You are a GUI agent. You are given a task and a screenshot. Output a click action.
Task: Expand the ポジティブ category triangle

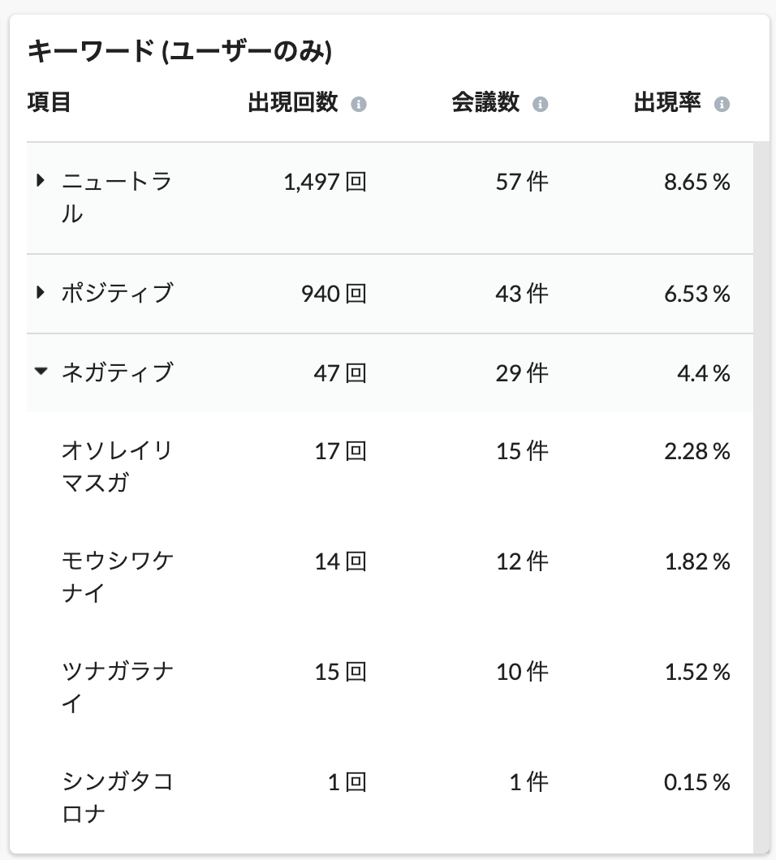tap(40, 292)
